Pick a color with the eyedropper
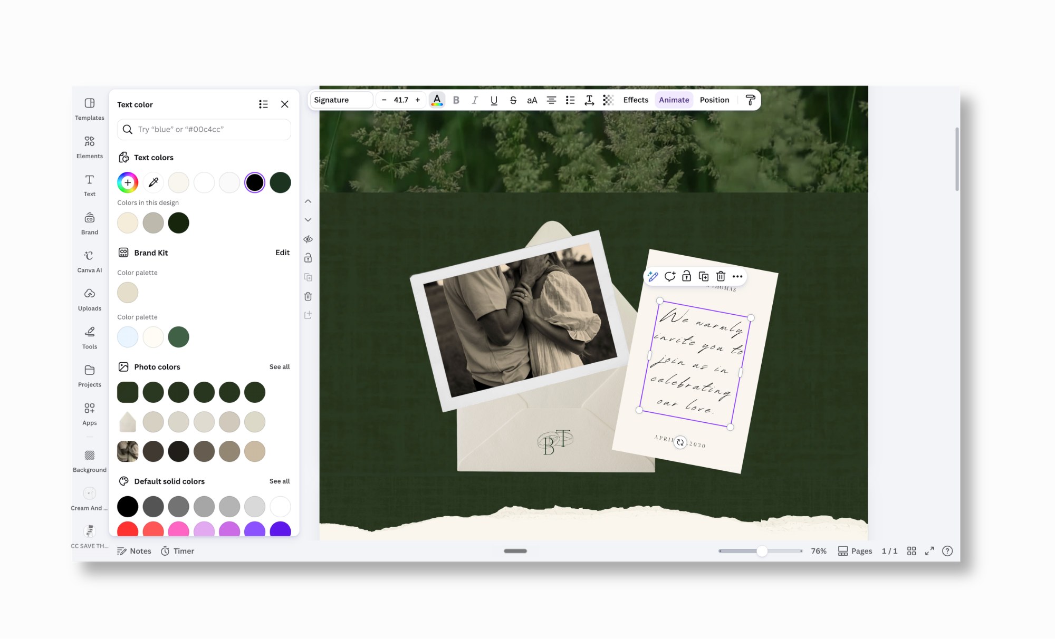This screenshot has height=639, width=1055. 154,182
